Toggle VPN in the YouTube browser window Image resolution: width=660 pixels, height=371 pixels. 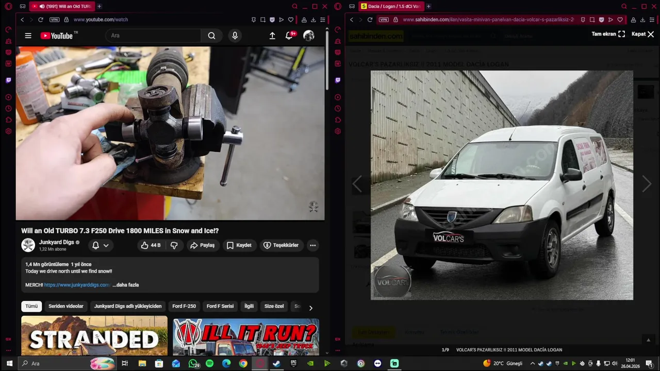(x=54, y=20)
